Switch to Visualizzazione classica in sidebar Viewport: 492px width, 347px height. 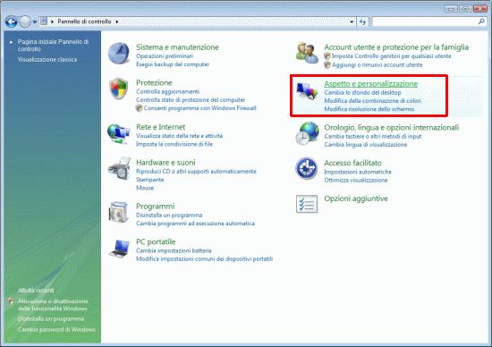47,59
